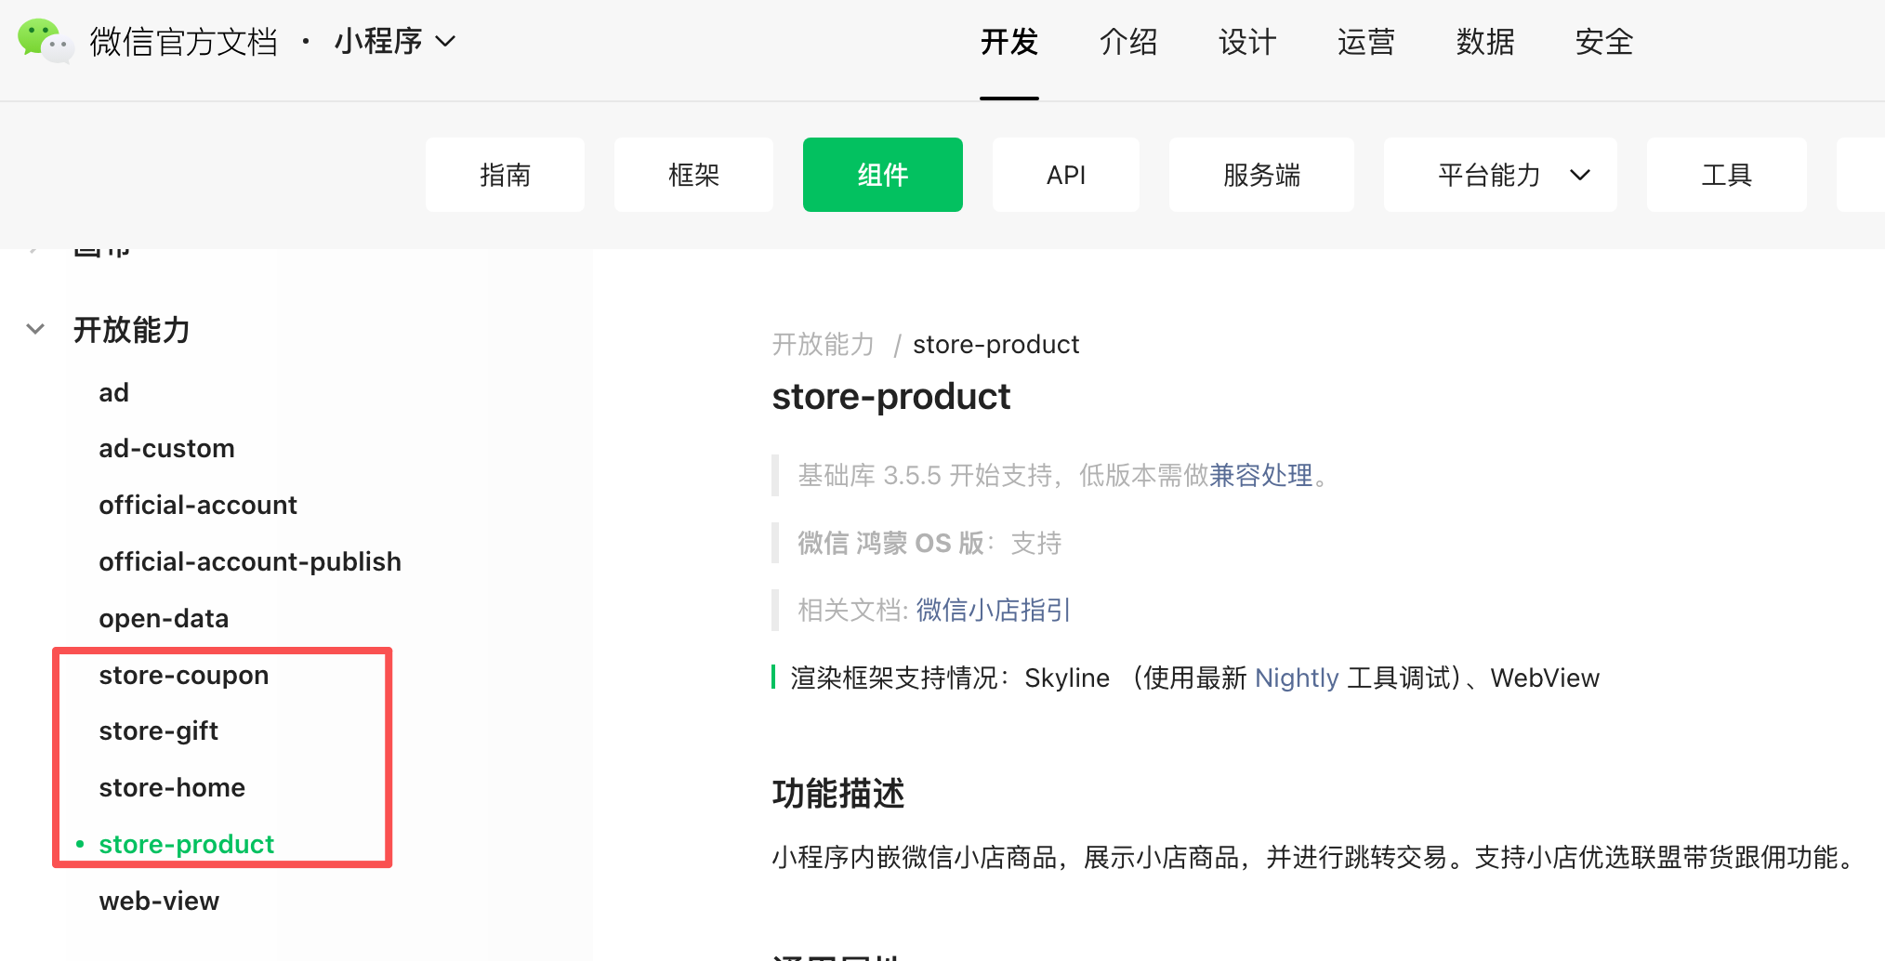
Task: Open the 框架 section button
Action: click(693, 175)
